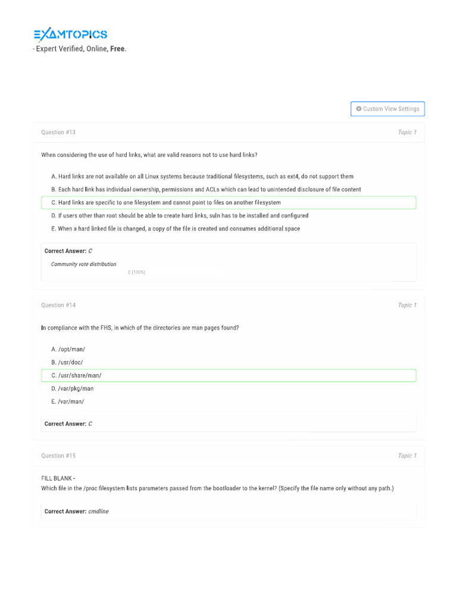Click the ExamTopics logo
The width and height of the screenshot is (457, 609).
click(70, 34)
